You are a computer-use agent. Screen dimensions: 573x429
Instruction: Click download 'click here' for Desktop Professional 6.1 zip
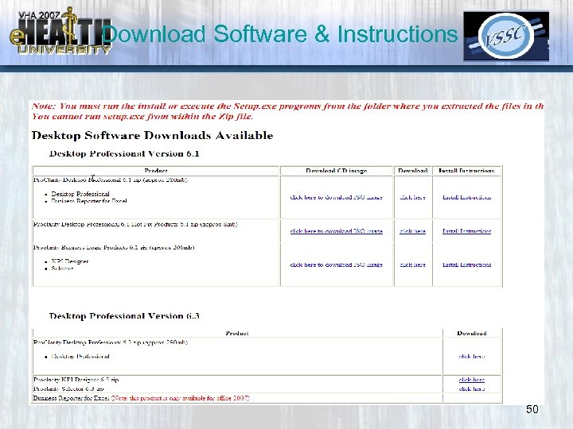pos(412,197)
